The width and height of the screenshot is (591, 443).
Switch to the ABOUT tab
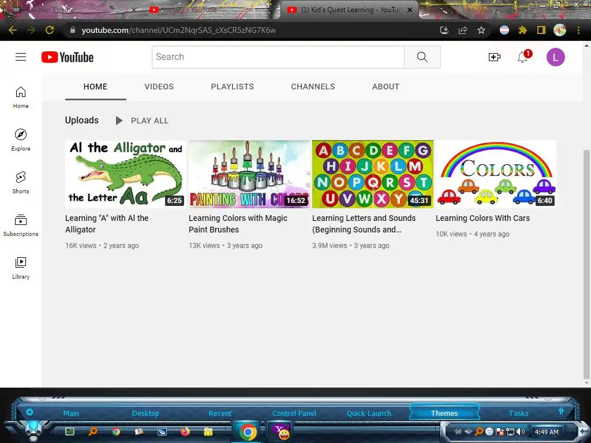click(386, 87)
